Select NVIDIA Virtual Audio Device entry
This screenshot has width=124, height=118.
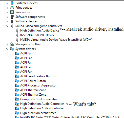point(56,40)
